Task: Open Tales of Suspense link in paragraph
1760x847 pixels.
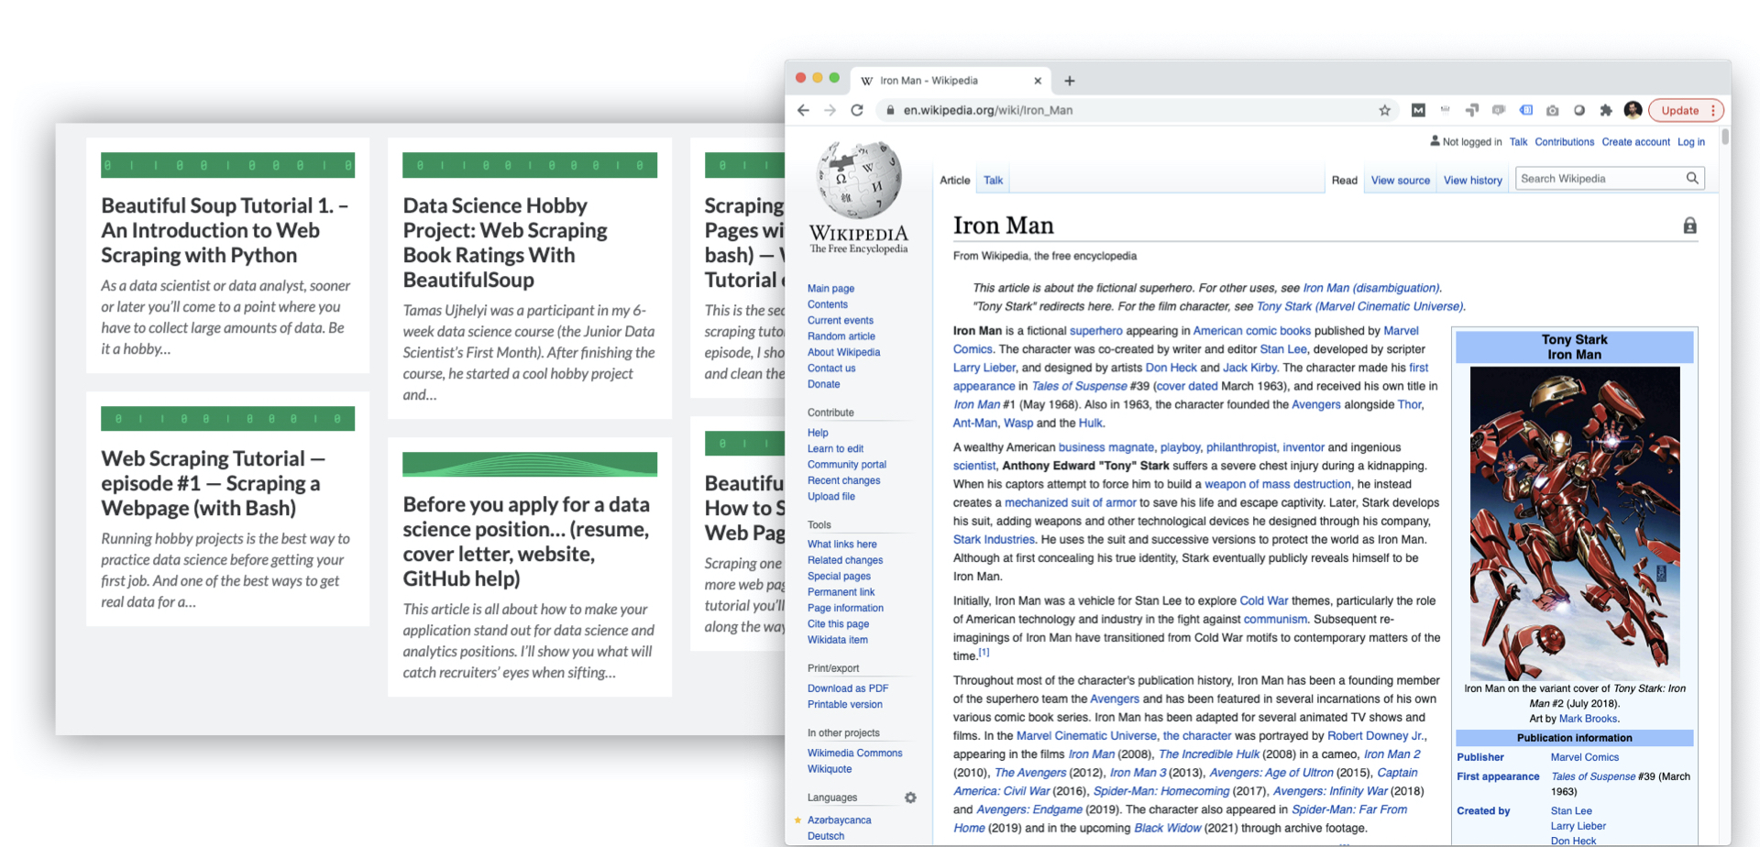Action: coord(1079,386)
